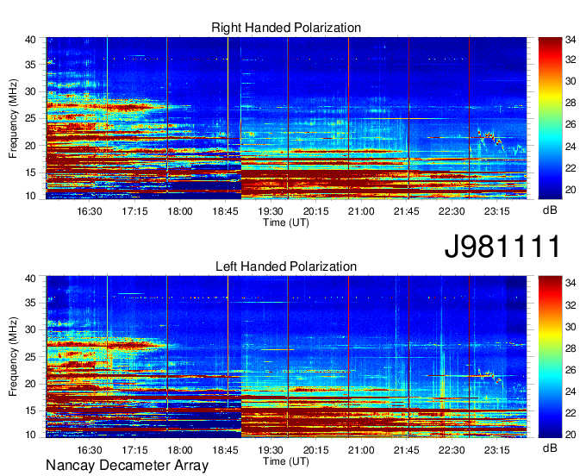Click the 19:30 time tick under the Right Handed plot
Image resolution: width=586 pixels, height=476 pixels.
(271, 211)
